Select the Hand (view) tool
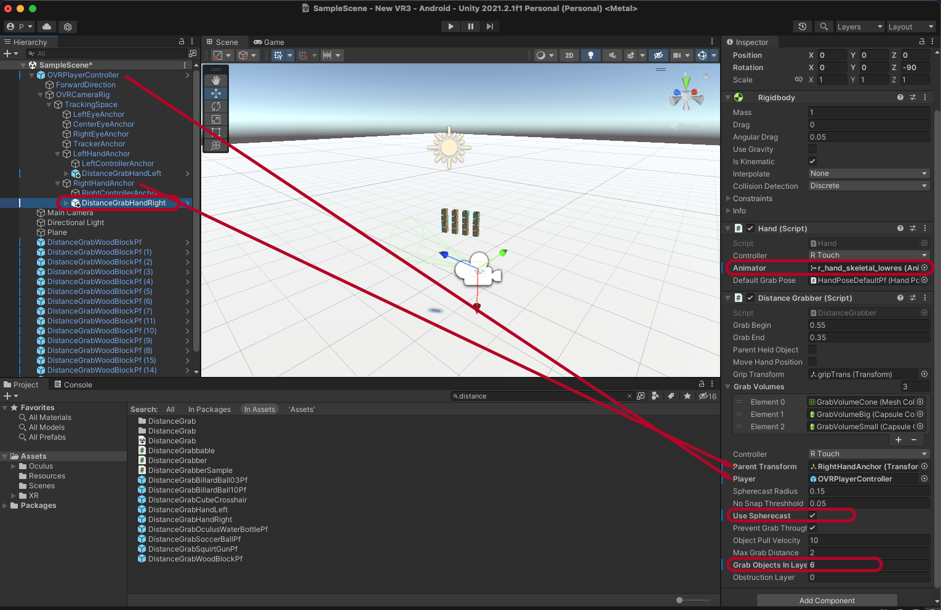 (216, 81)
